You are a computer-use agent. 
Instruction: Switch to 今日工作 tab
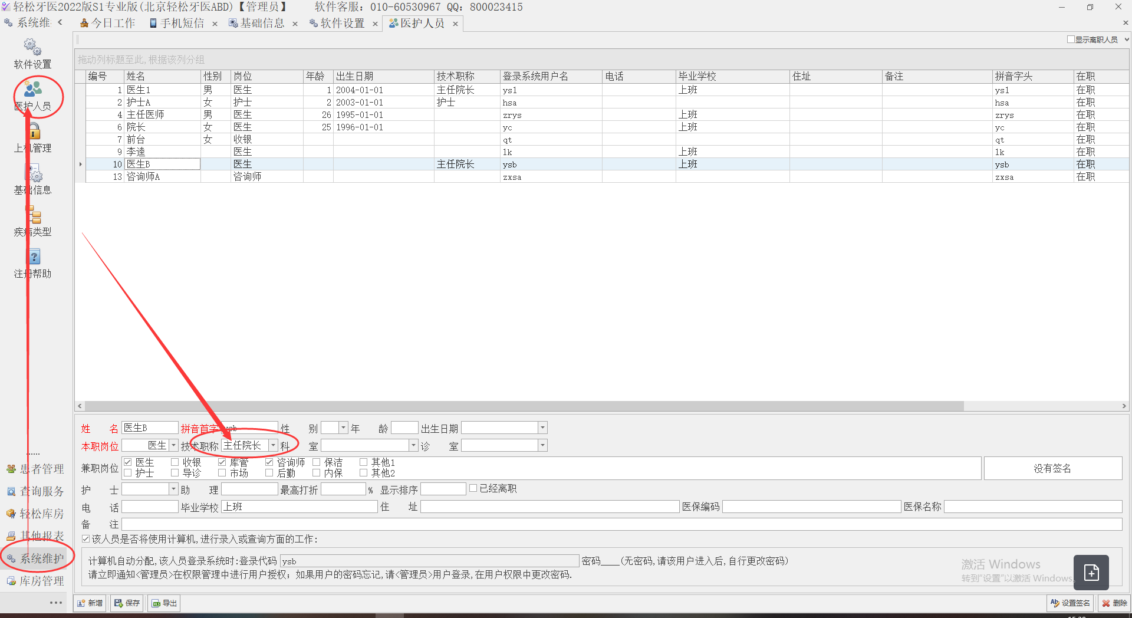pos(108,23)
